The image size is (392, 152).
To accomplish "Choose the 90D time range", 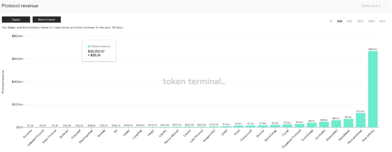I will (350, 21).
